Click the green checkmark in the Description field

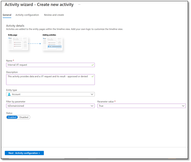pyautogui.click(x=92, y=76)
